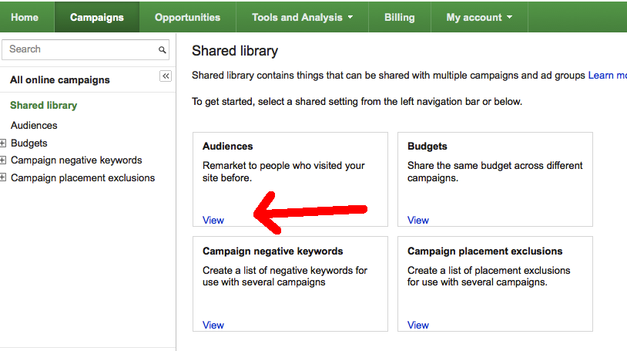Click View under Campaign placement exclusions card
This screenshot has width=627, height=351.
click(418, 325)
